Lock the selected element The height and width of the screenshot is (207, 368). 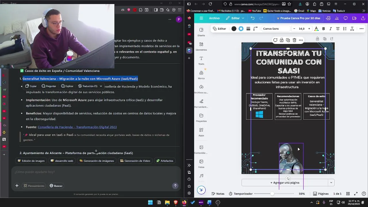click(281, 40)
